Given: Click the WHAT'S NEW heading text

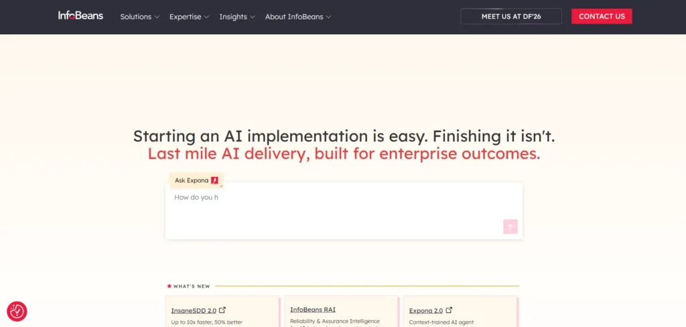Looking at the screenshot, I should (x=192, y=286).
